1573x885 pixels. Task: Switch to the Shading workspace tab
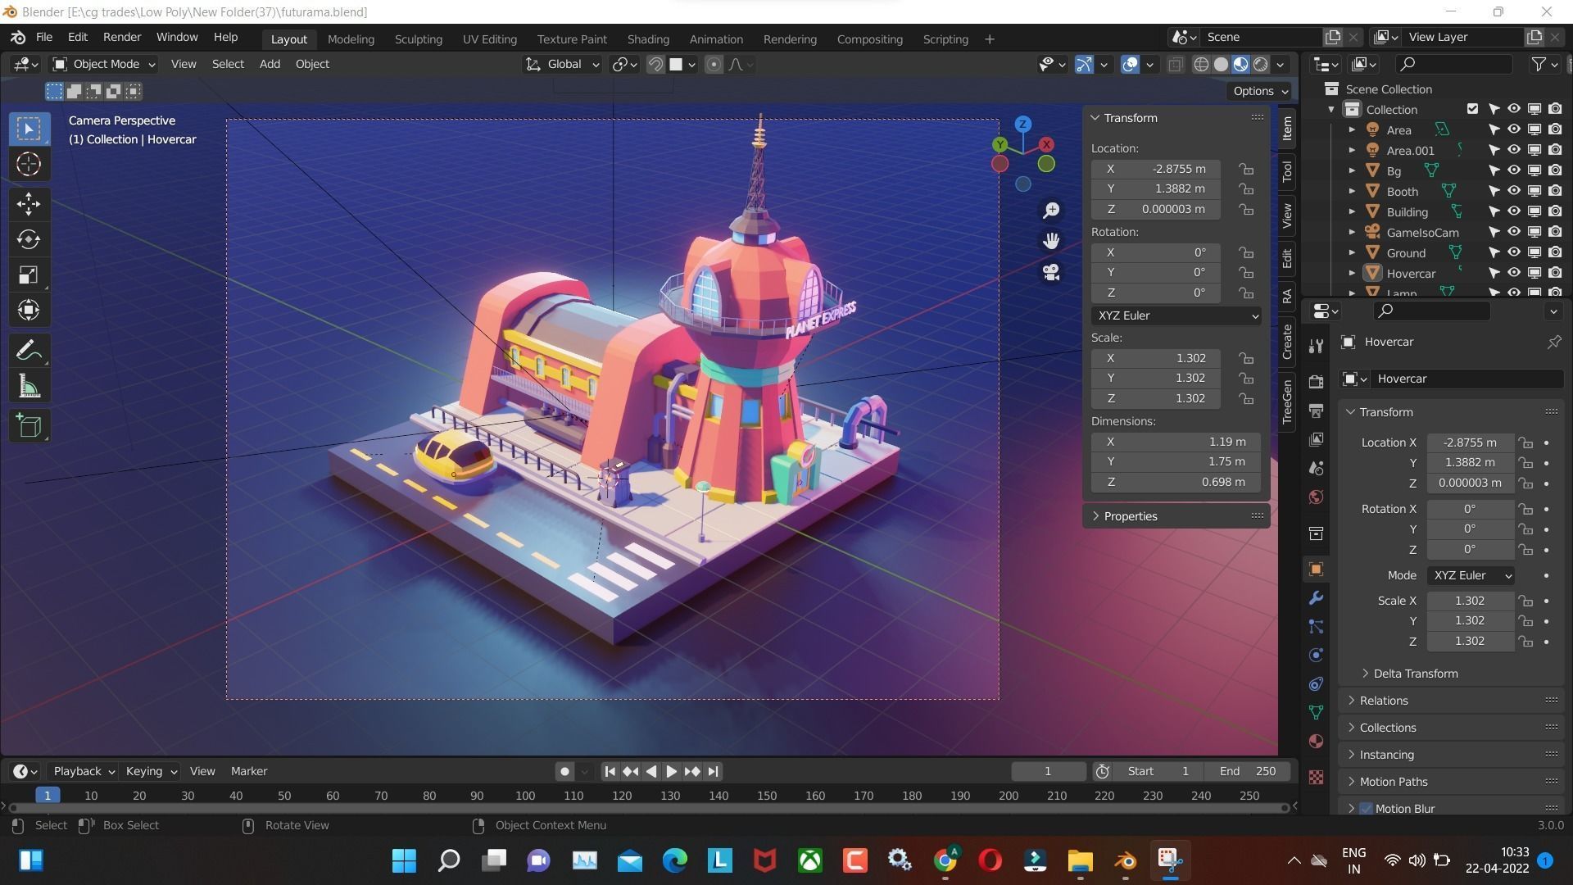click(648, 39)
